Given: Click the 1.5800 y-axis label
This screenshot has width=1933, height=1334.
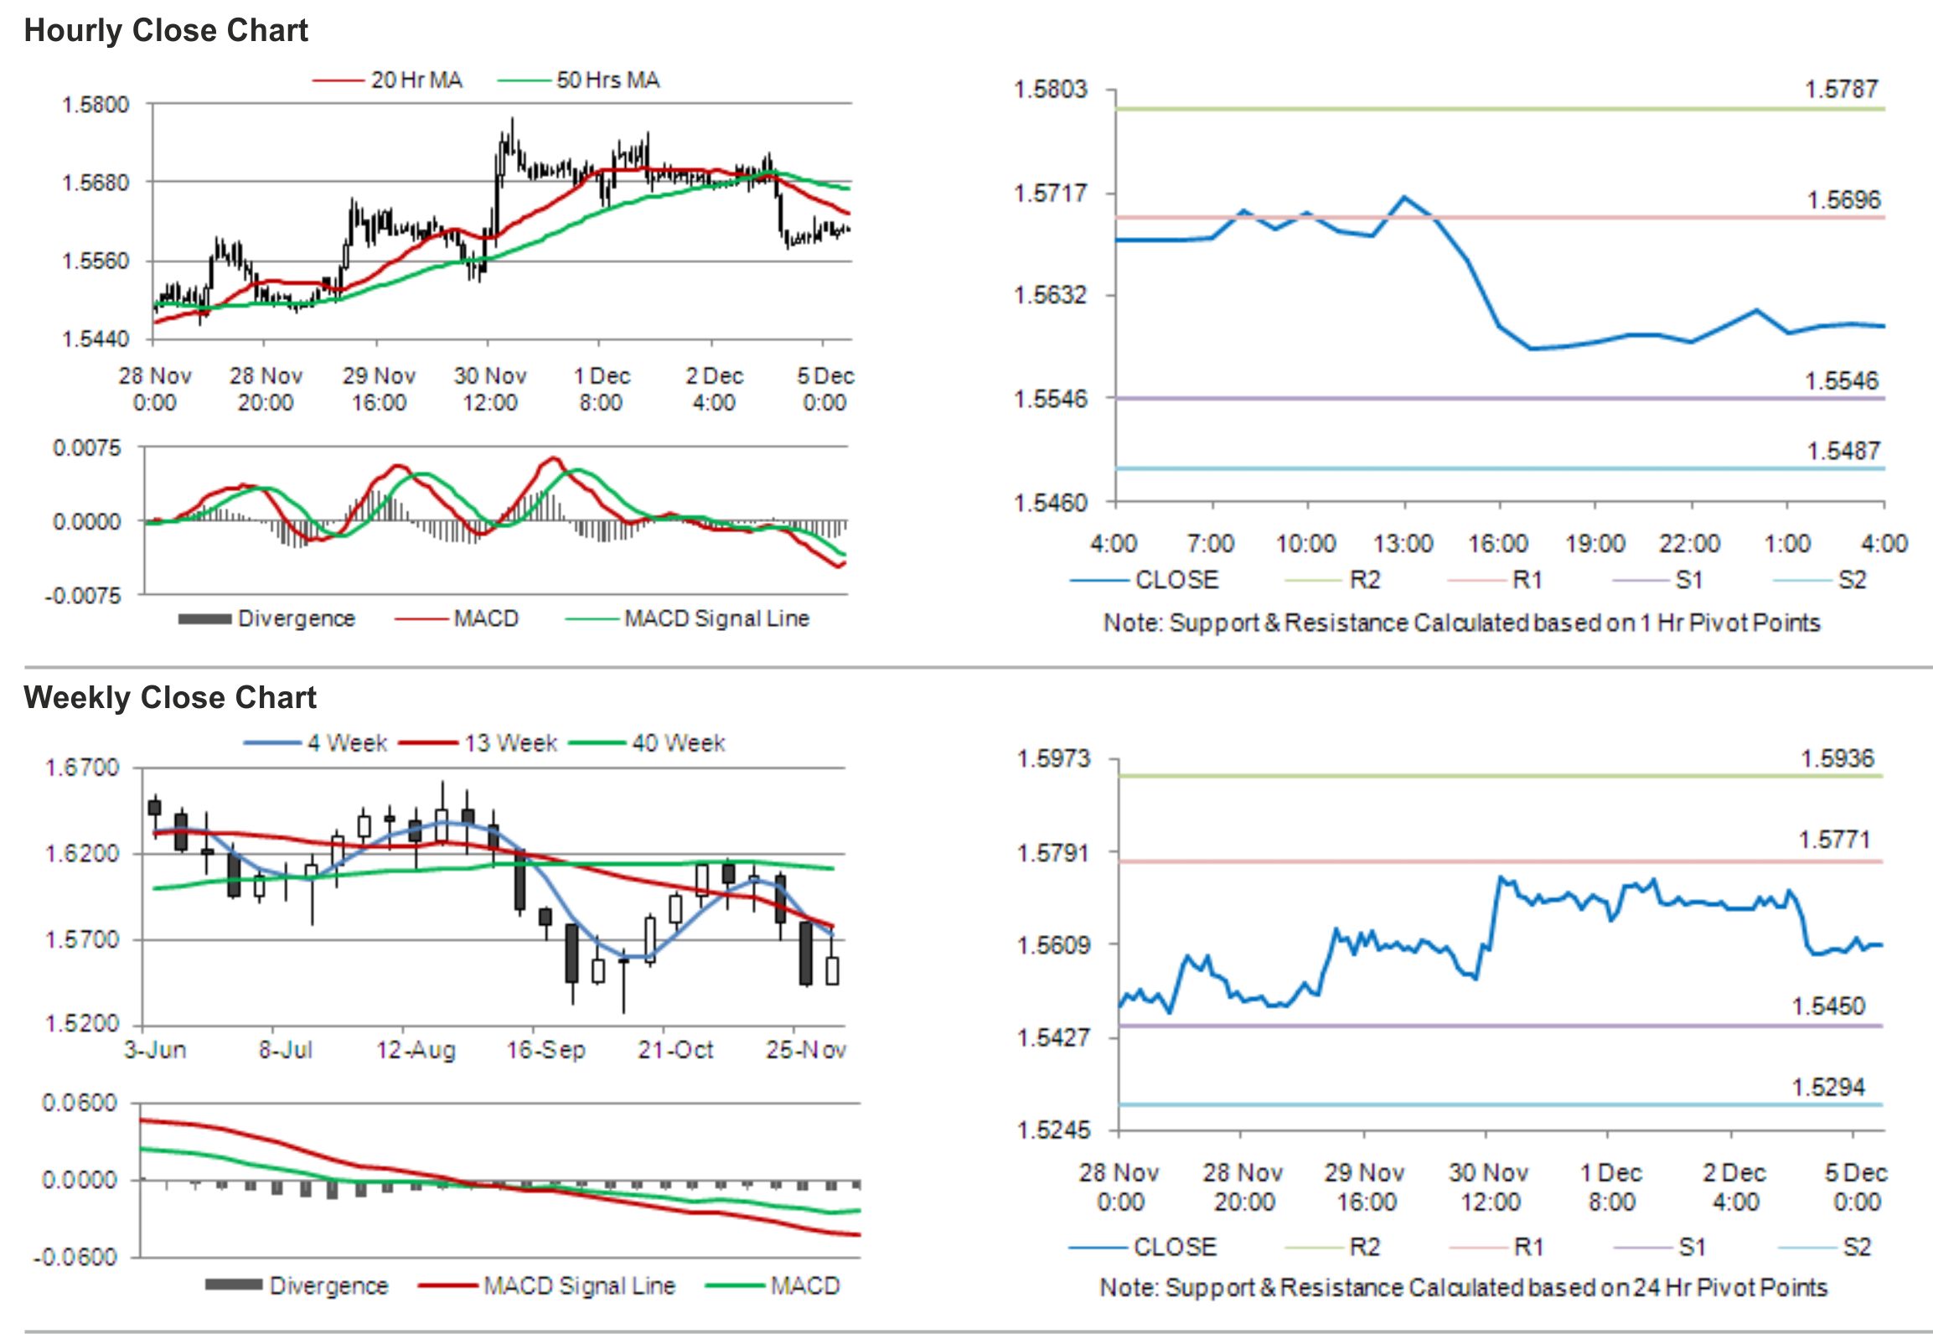Looking at the screenshot, I should coord(96,105).
